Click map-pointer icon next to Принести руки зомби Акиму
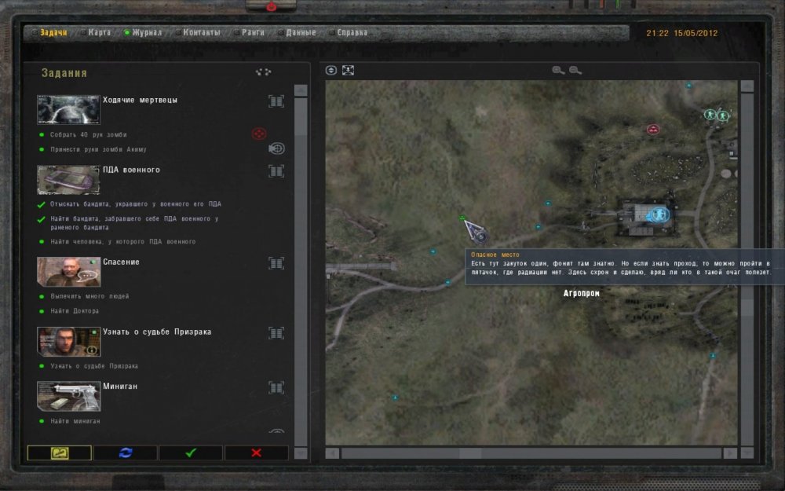Screen dimensions: 785x491 coord(276,148)
